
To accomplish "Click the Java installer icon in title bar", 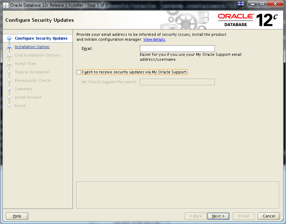I will tap(6, 5).
